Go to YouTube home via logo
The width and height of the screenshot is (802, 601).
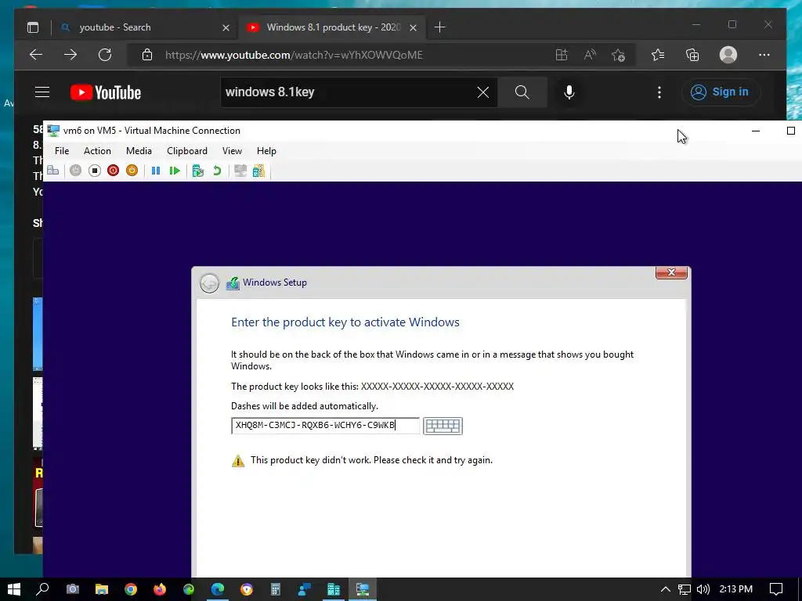[106, 92]
